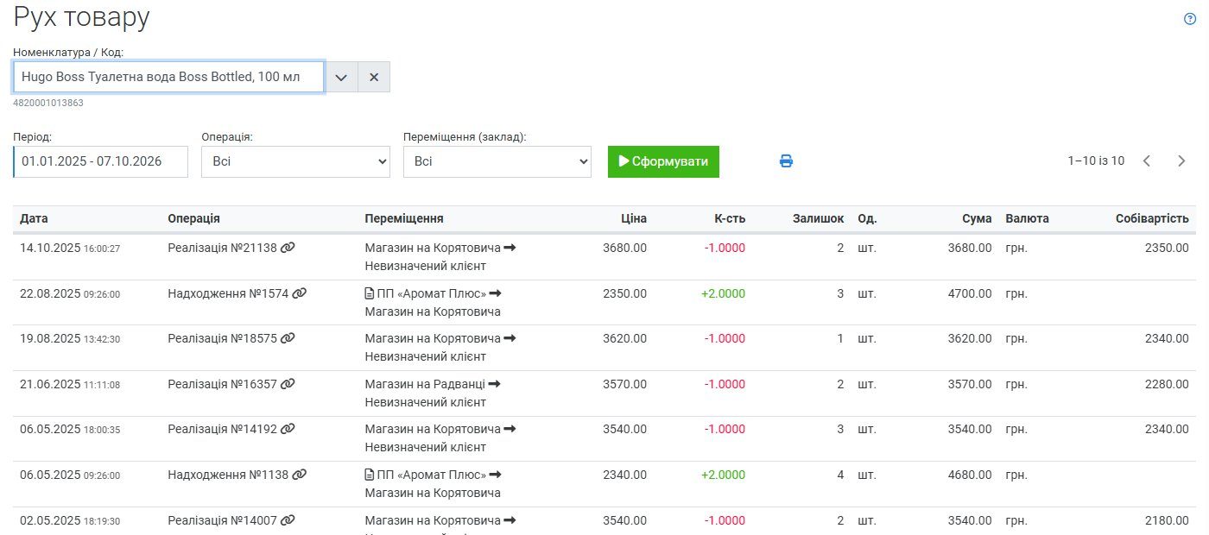Open Реалізація №14192 operation
The image size is (1209, 535).
coord(223,429)
